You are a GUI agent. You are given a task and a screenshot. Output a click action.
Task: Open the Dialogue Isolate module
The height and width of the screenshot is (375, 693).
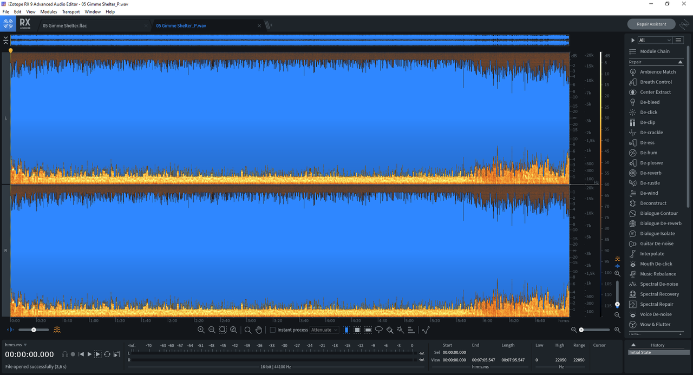point(652,233)
